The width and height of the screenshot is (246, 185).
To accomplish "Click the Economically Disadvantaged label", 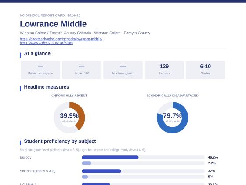I will point(172,96).
